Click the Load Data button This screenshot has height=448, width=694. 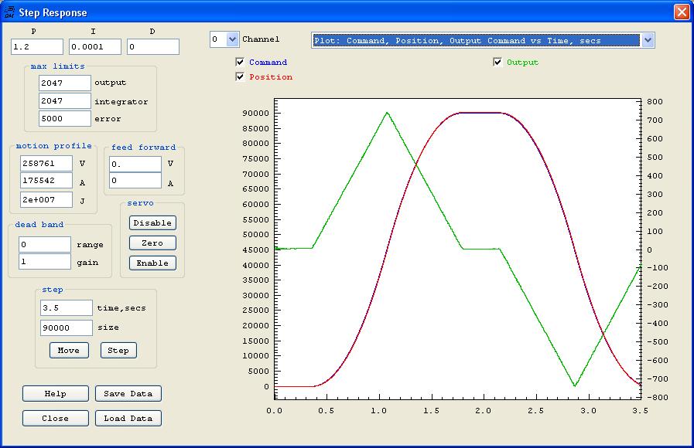[128, 418]
